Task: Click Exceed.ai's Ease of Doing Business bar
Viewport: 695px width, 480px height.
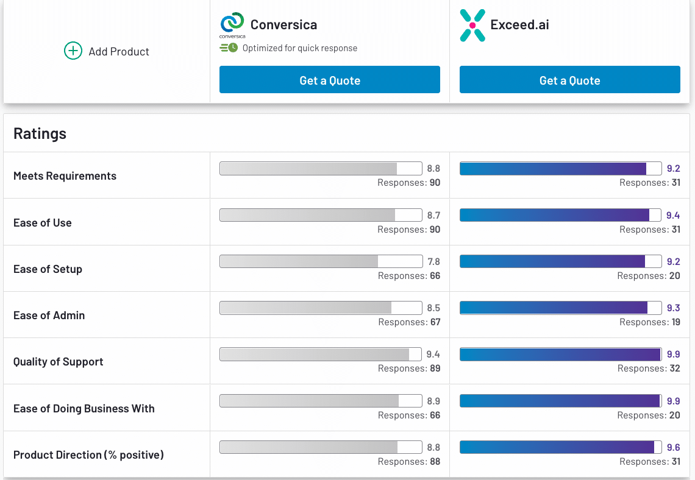Action: pos(561,401)
